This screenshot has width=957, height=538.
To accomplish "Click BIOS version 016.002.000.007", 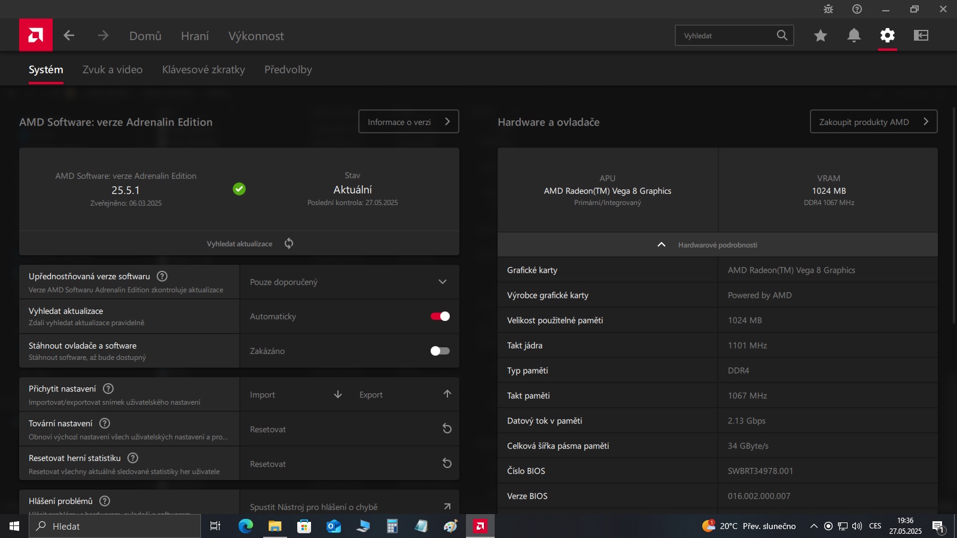I will click(x=759, y=496).
